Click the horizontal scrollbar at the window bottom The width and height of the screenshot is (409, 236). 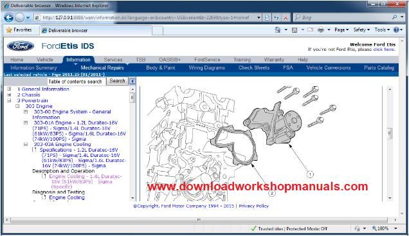pos(199,220)
